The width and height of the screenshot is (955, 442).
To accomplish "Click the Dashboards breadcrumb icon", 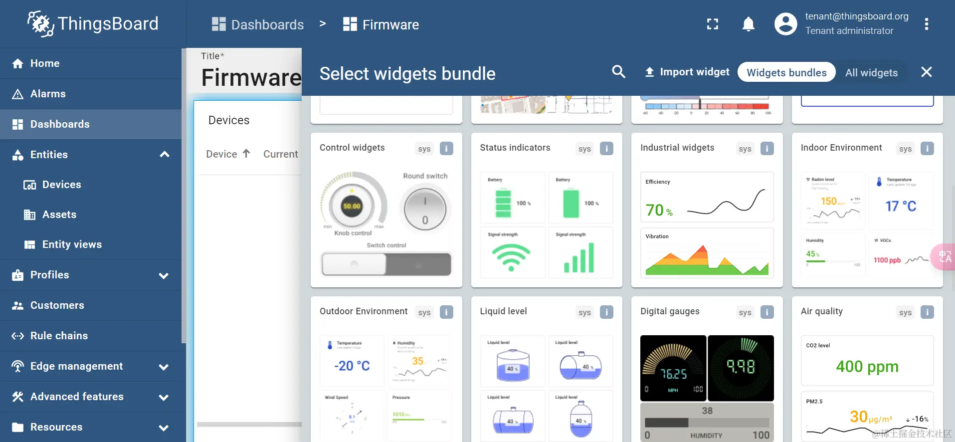I will 218,24.
